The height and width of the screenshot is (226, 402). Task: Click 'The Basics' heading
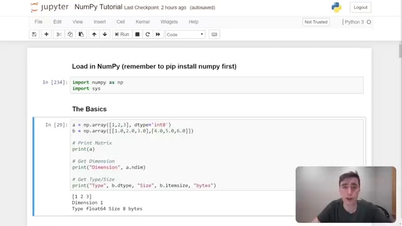[x=89, y=109]
